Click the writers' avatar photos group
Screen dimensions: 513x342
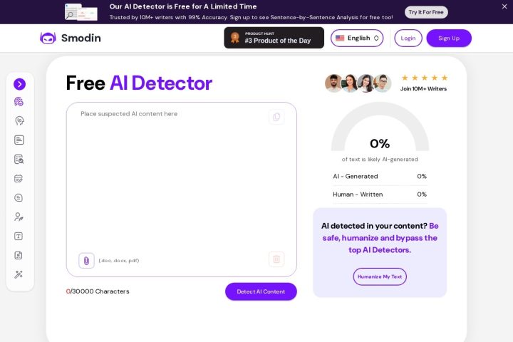(x=358, y=83)
